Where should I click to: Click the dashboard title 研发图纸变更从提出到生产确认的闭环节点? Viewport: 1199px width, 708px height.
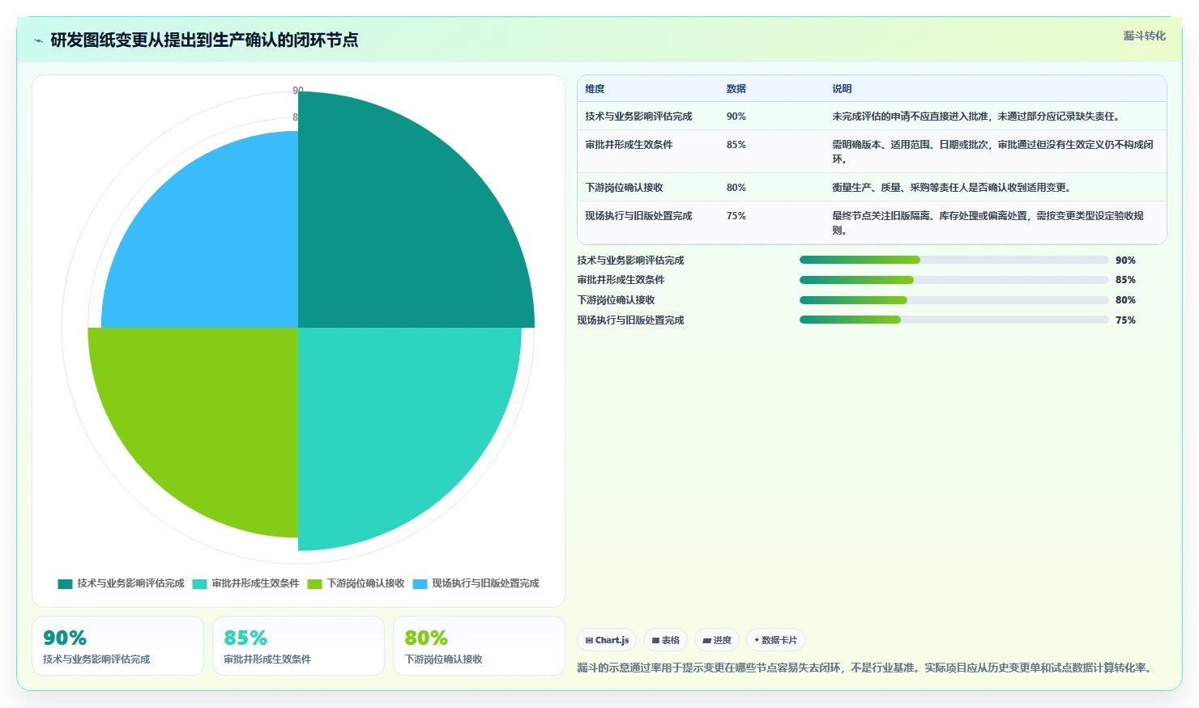tap(204, 40)
